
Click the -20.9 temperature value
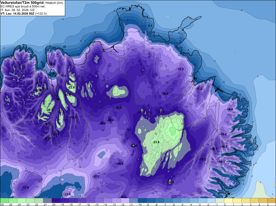pyautogui.click(x=118, y=108)
